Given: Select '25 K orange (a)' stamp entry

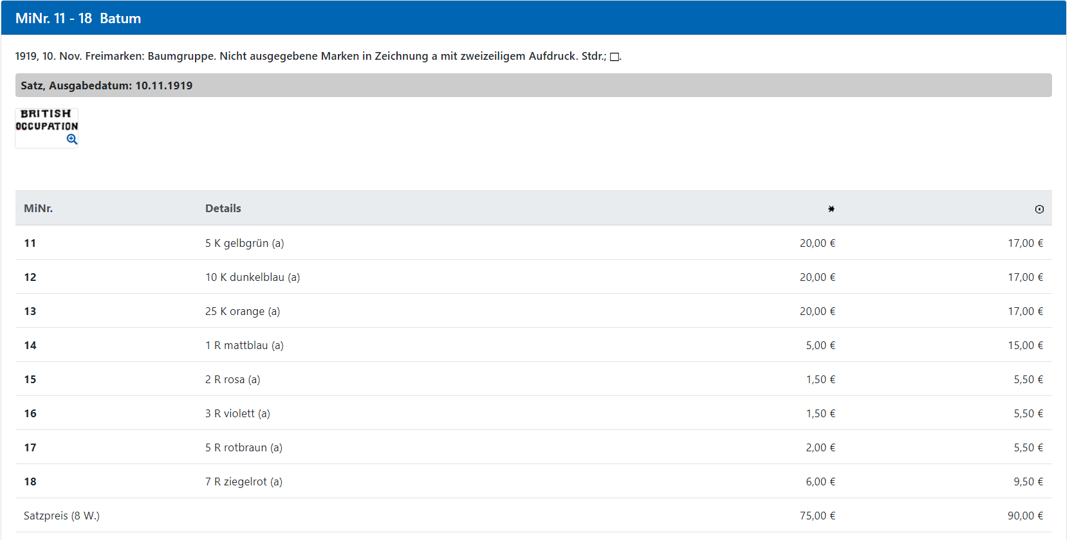Looking at the screenshot, I should click(x=242, y=311).
